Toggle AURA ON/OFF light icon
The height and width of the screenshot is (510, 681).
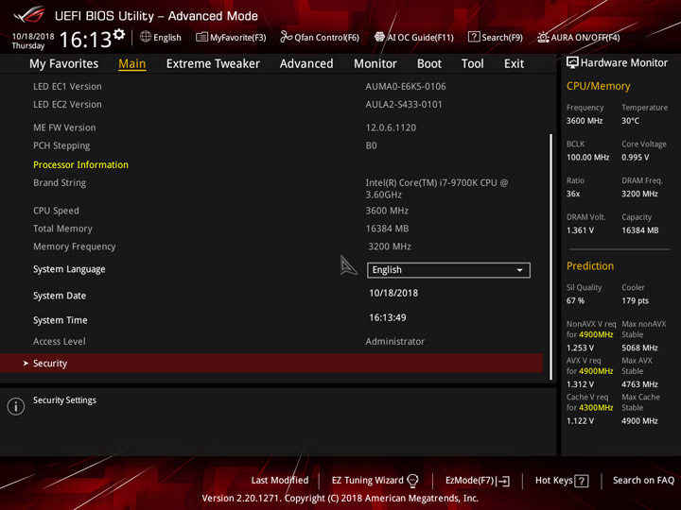(x=543, y=37)
